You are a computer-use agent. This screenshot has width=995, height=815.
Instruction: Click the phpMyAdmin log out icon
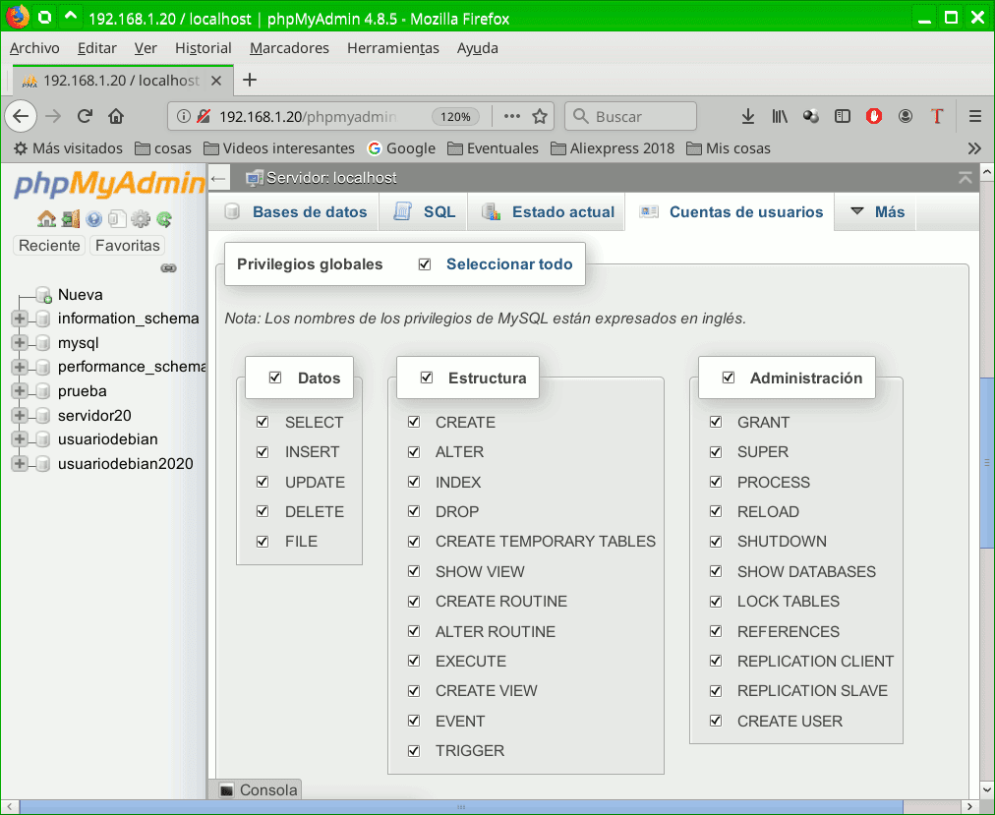click(70, 218)
